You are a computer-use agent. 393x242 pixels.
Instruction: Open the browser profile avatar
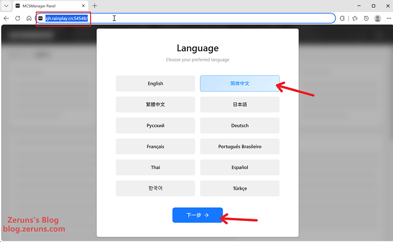(x=378, y=18)
